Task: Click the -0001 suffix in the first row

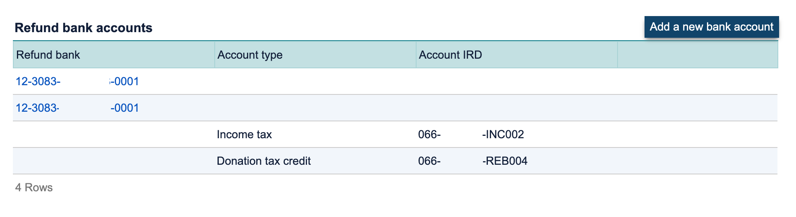Action: click(x=124, y=81)
